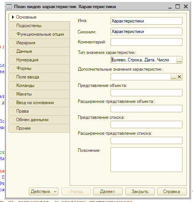The image size is (193, 202).
Task: Click the Пояснение text area
Action: click(x=146, y=160)
